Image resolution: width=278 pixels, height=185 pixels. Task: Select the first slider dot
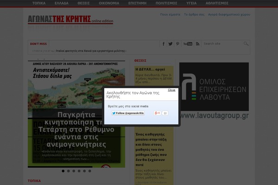point(63,171)
